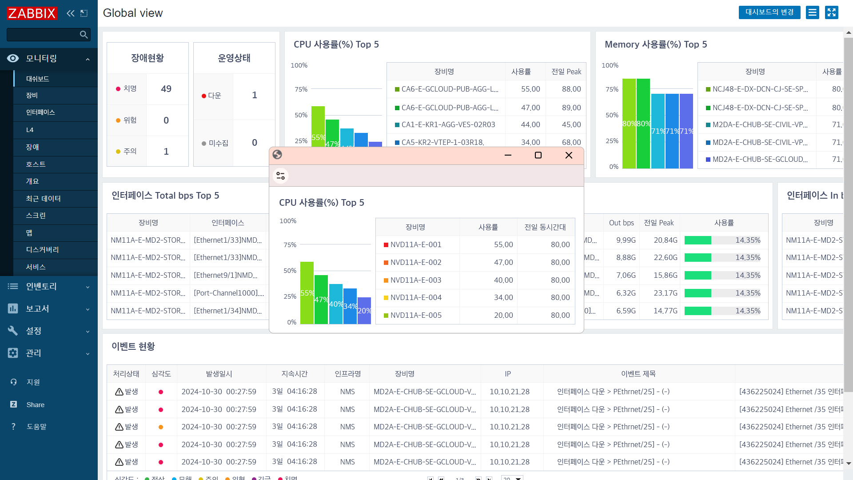Click the Share link text
The height and width of the screenshot is (480, 853).
[x=36, y=405]
